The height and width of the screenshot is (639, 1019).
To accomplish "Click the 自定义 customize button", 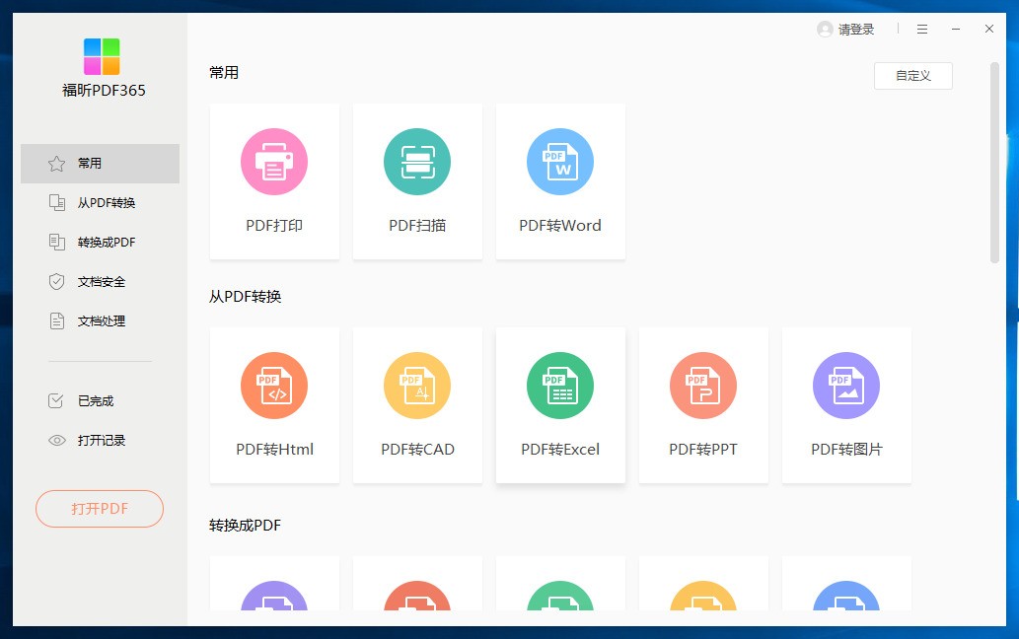I will 912,75.
